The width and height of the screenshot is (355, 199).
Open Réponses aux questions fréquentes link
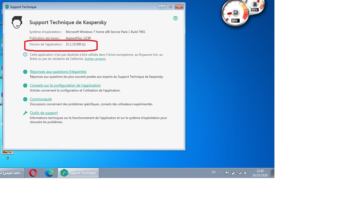coord(58,72)
